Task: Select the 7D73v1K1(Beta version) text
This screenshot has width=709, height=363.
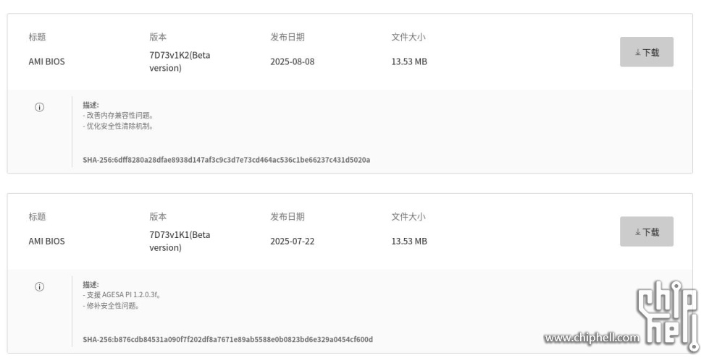Action: (180, 241)
